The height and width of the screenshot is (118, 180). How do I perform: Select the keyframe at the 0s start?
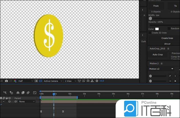tap(41, 111)
